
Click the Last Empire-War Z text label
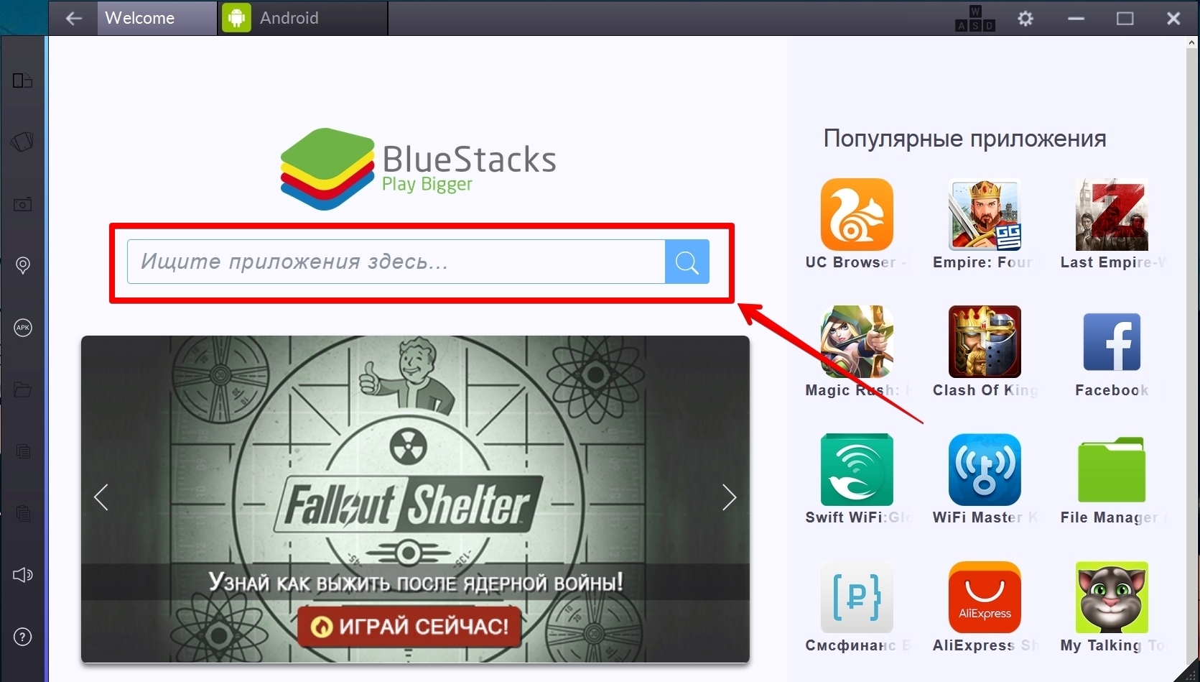click(1112, 262)
